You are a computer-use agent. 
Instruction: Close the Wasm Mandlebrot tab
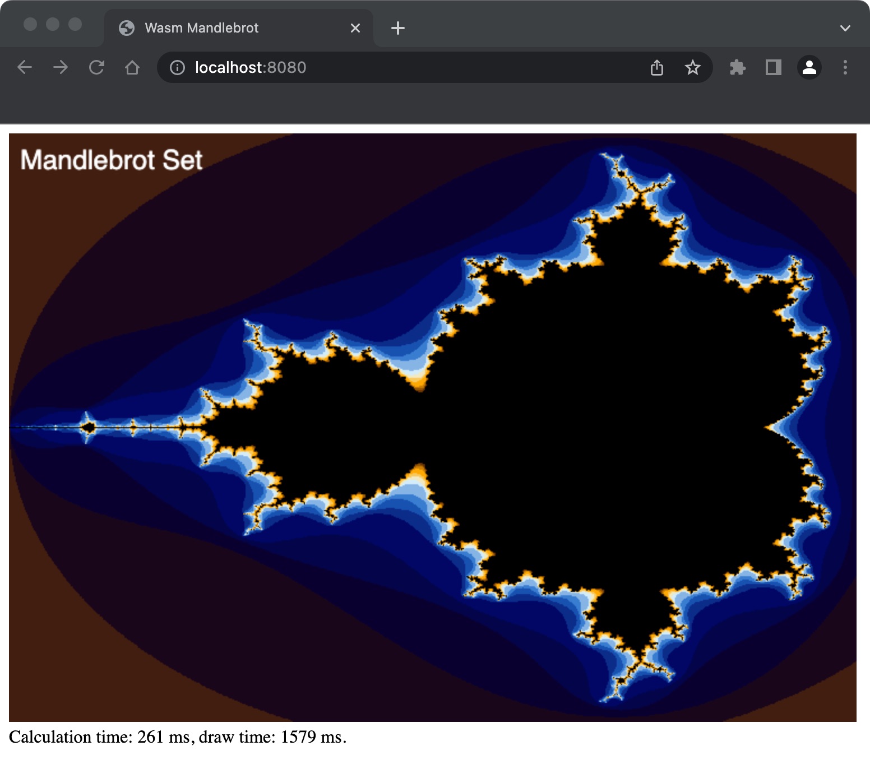355,28
